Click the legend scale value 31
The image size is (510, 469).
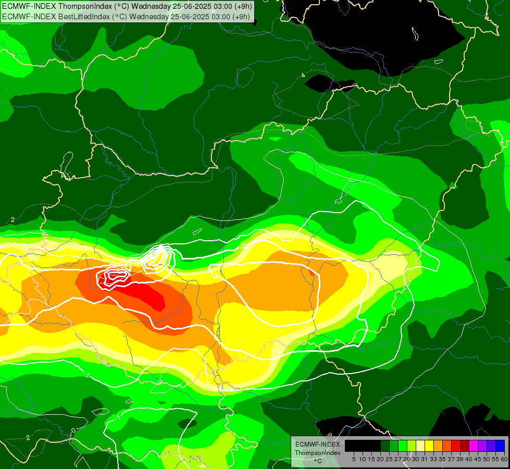click(x=425, y=459)
